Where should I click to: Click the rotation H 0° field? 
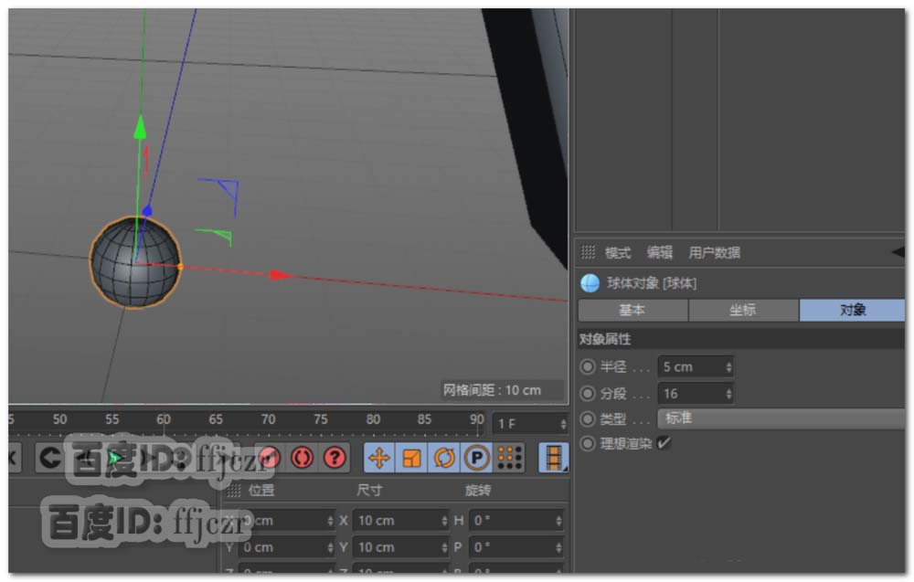click(516, 520)
